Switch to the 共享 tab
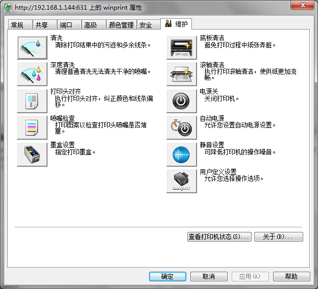The height and width of the screenshot is (289, 318). click(44, 25)
